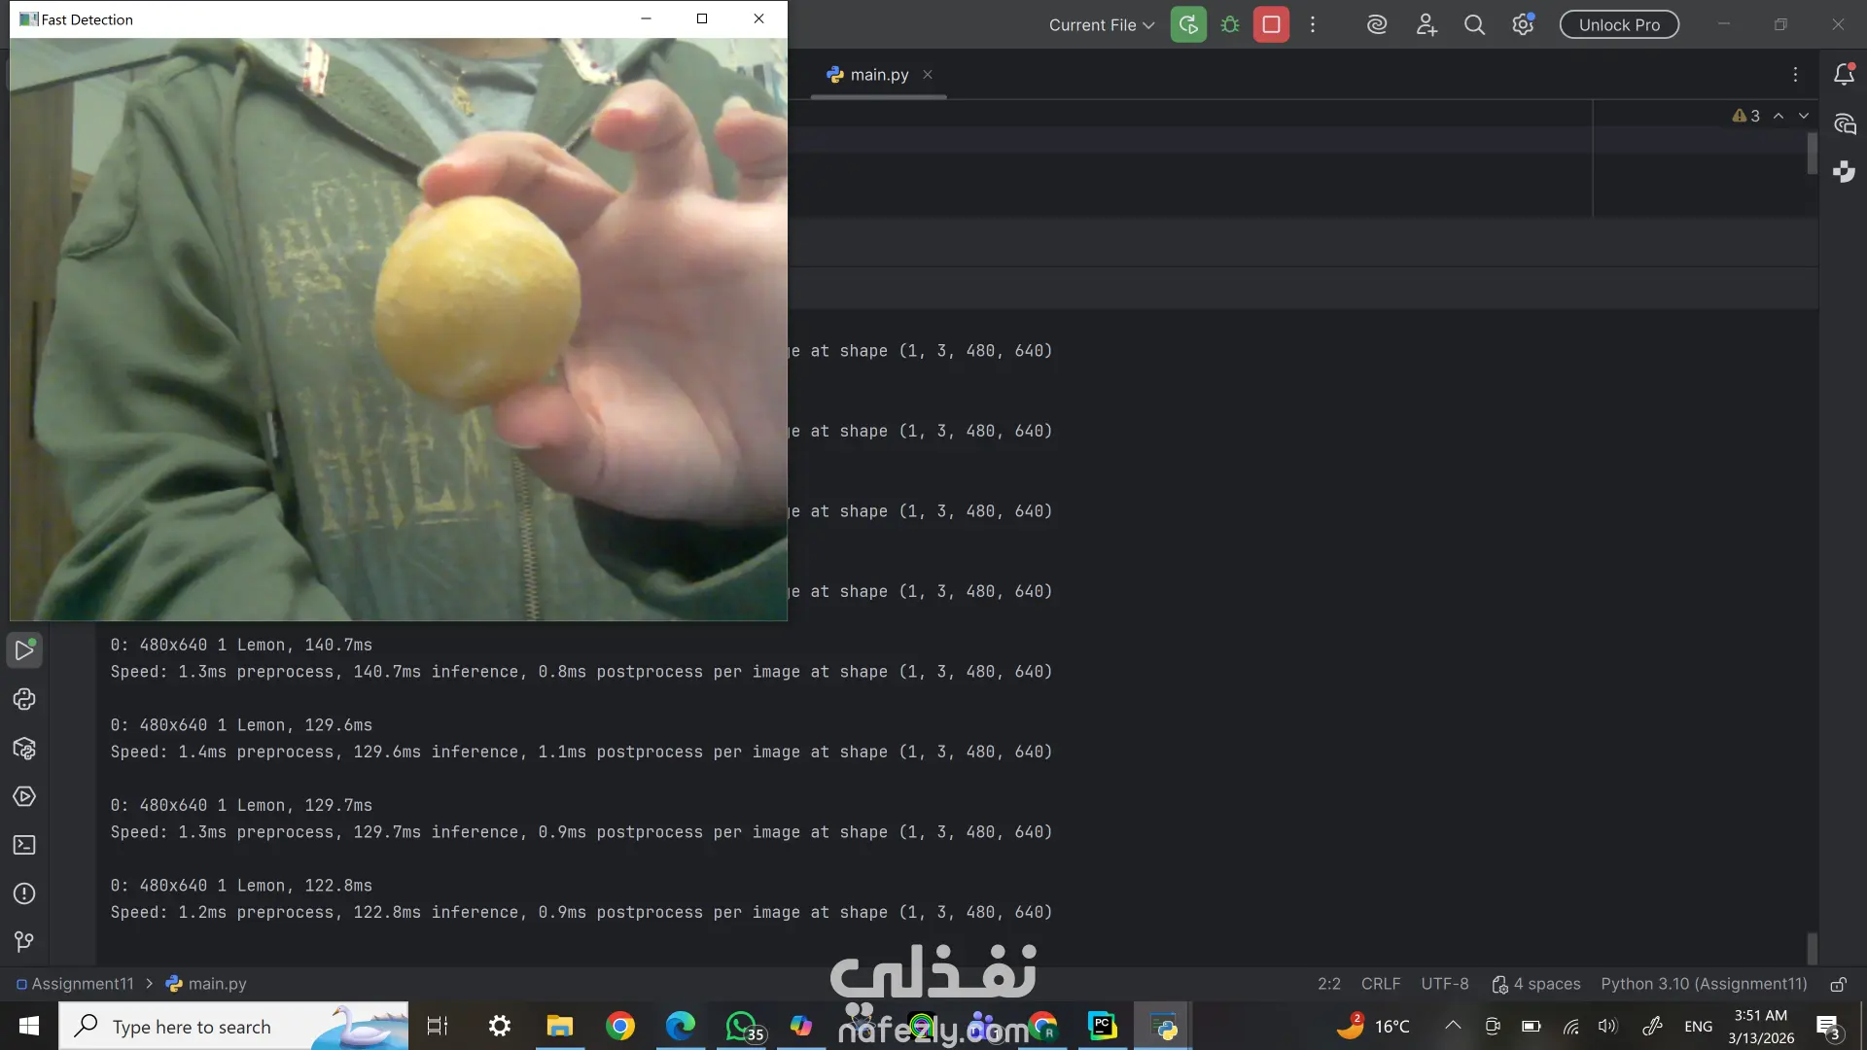Click the Rerun main.py button
The image size is (1867, 1050).
tap(1187, 25)
